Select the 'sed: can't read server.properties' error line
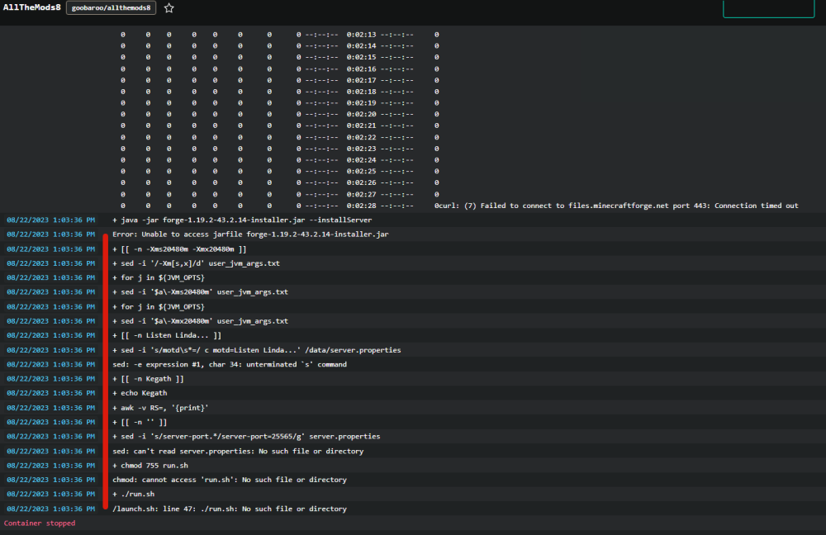 pyautogui.click(x=238, y=452)
